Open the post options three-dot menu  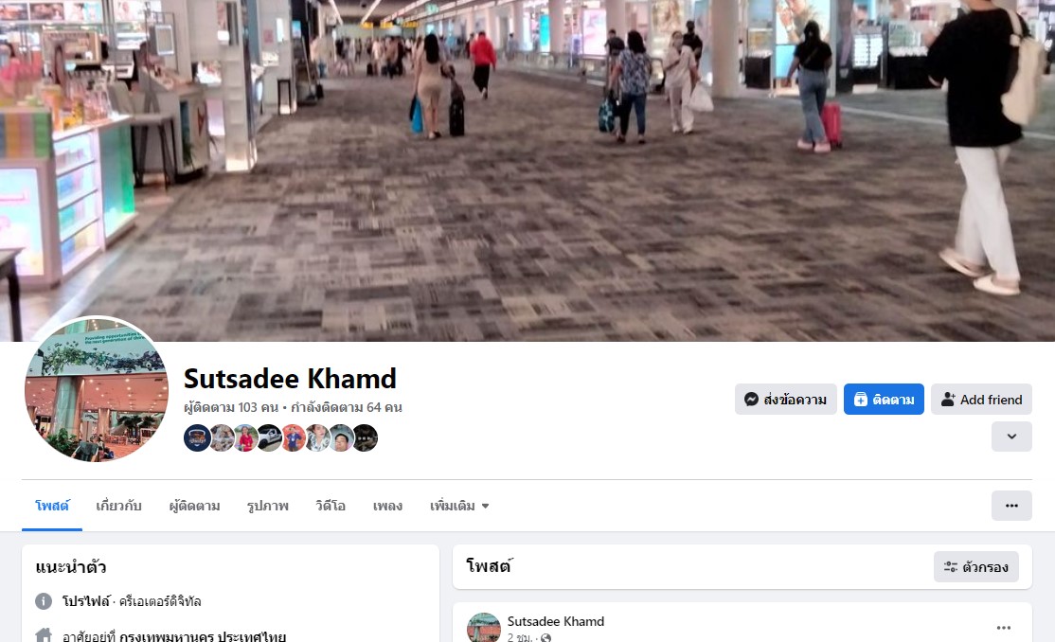point(1003,628)
